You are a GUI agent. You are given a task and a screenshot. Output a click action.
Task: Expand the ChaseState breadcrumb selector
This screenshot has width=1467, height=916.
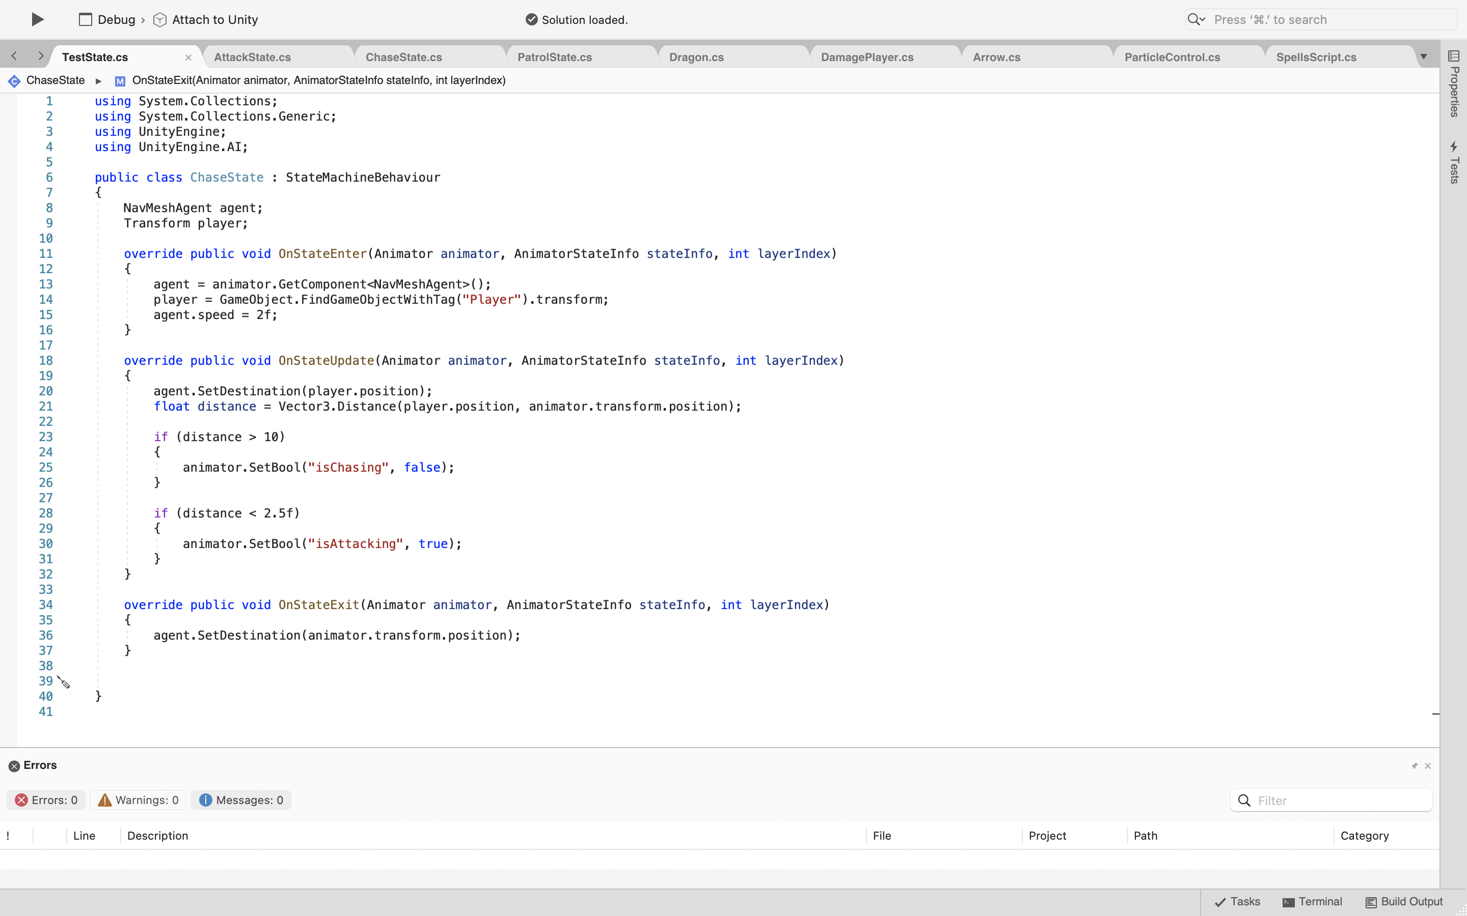click(55, 80)
